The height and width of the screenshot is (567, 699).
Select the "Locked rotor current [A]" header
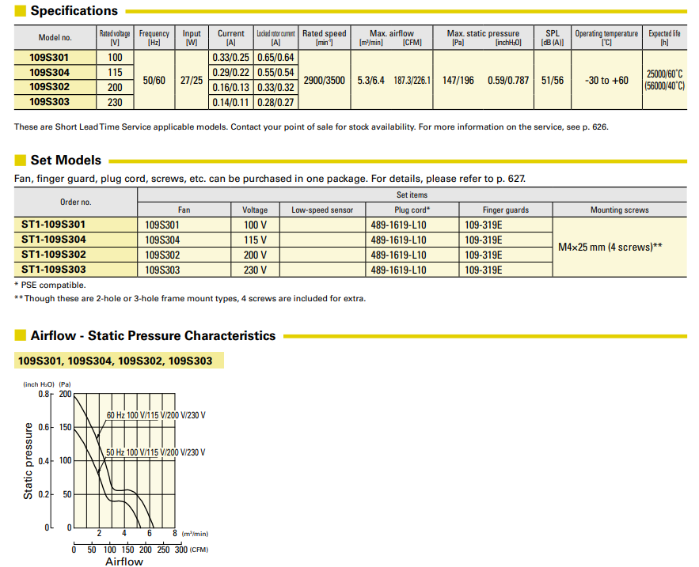[275, 38]
